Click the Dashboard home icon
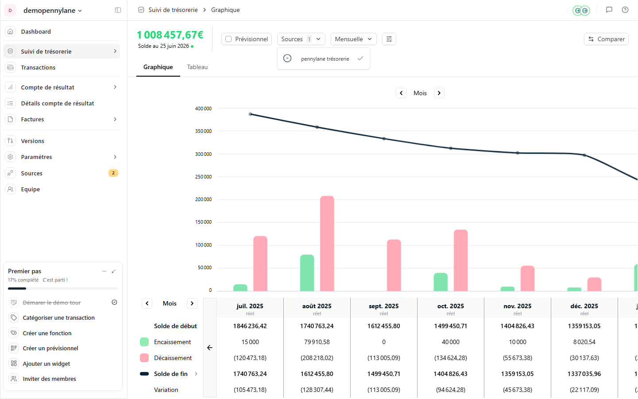 (11, 31)
